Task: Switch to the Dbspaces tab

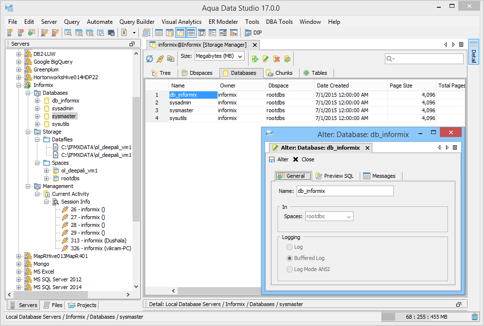Action: click(197, 73)
